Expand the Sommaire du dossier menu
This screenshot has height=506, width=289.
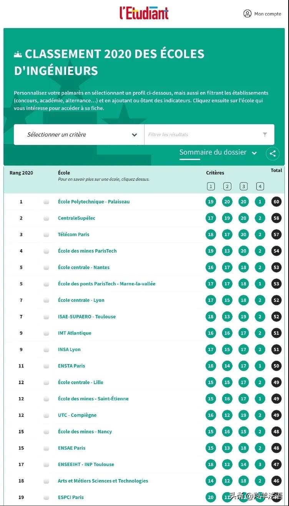click(218, 153)
